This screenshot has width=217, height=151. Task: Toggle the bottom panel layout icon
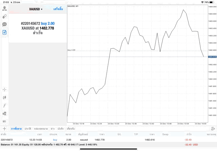tap(213, 129)
